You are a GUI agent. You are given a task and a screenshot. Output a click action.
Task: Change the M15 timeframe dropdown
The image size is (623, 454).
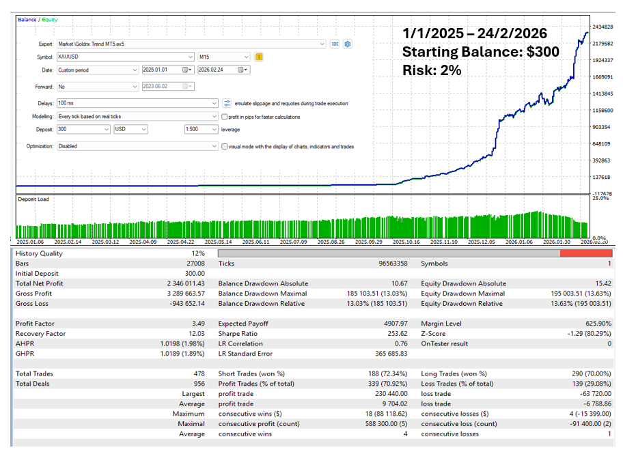coord(247,57)
